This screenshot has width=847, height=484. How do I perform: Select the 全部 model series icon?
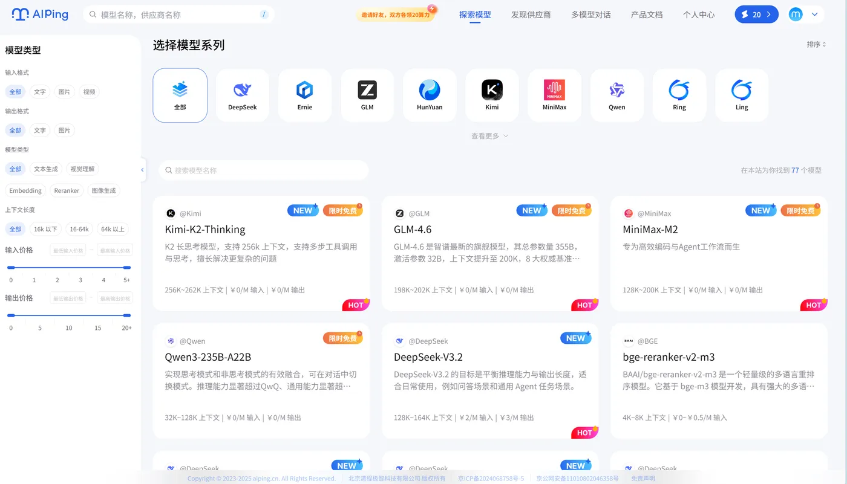click(x=180, y=89)
